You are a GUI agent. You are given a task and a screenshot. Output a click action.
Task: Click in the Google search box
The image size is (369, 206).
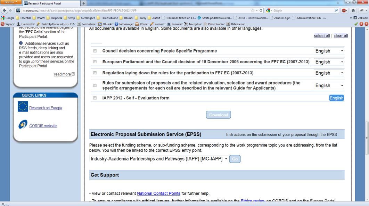[303, 10]
